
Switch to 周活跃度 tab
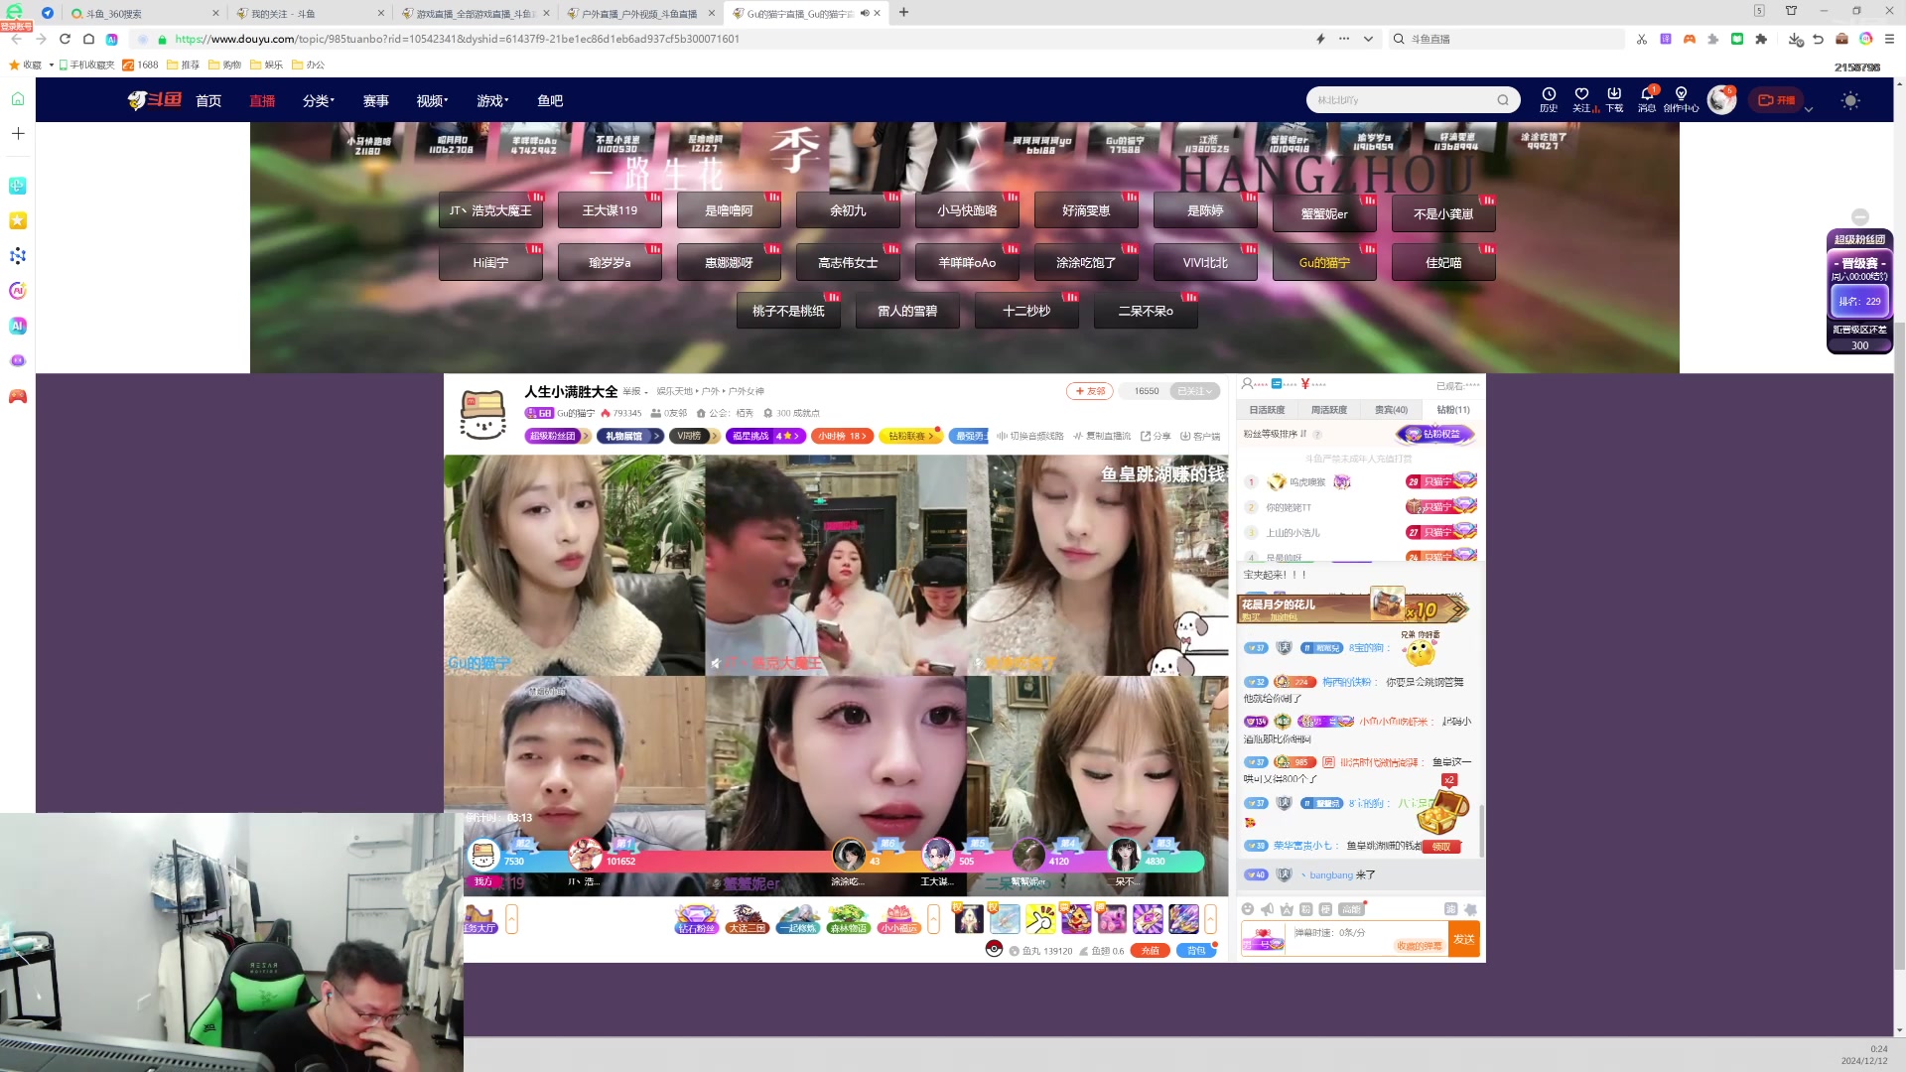pyautogui.click(x=1328, y=410)
